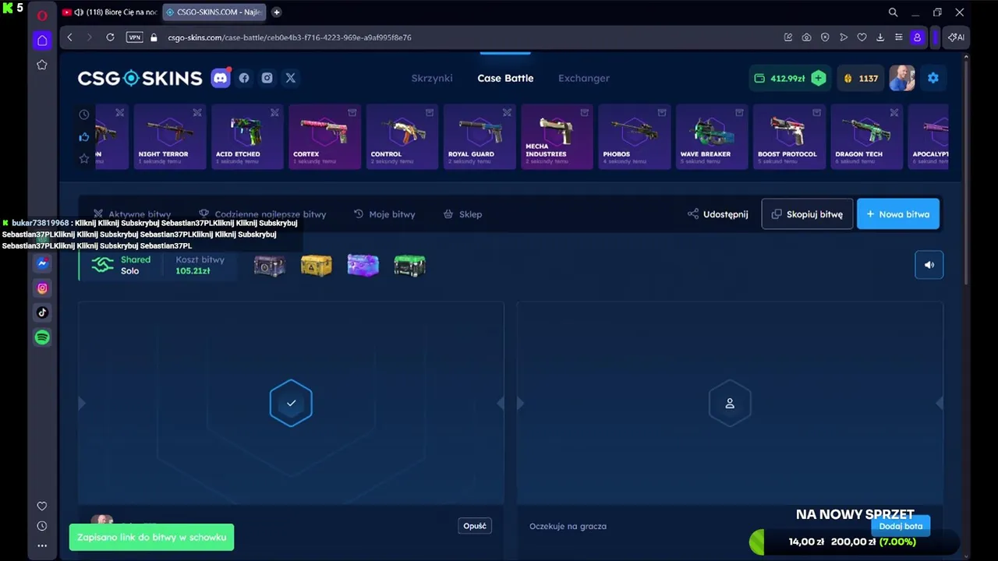Start a Nowa bitwa
This screenshot has width=998, height=561.
(x=898, y=214)
